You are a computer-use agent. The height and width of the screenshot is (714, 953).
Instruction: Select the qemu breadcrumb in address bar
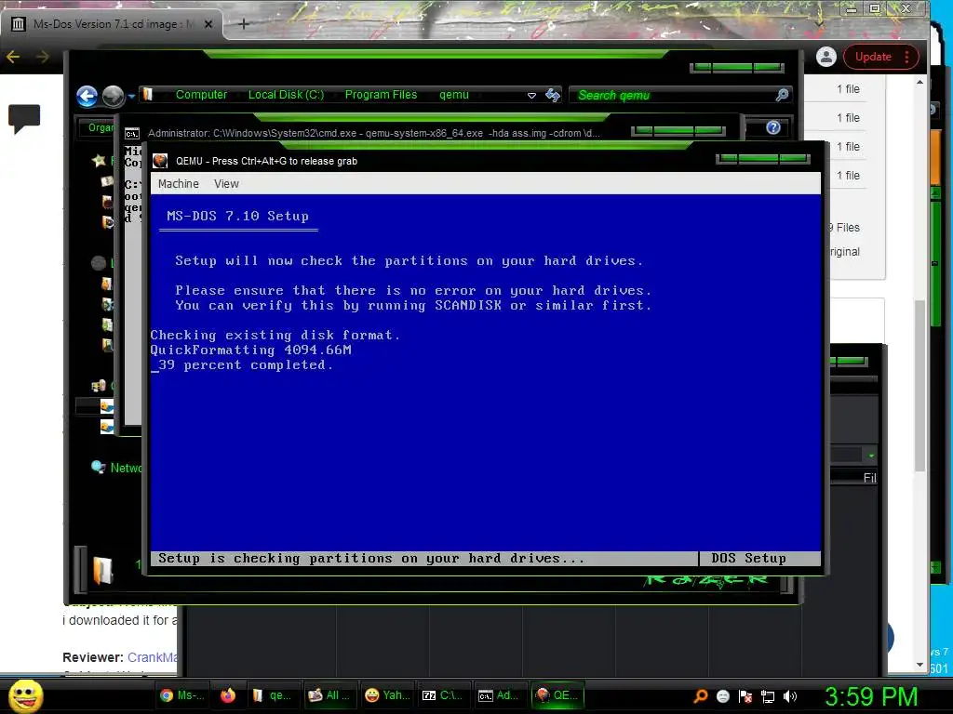(x=454, y=95)
